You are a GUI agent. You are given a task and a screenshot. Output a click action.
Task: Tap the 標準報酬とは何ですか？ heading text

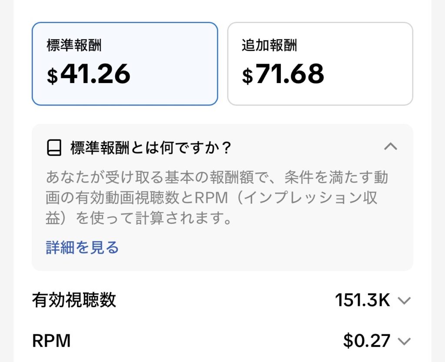pos(151,148)
